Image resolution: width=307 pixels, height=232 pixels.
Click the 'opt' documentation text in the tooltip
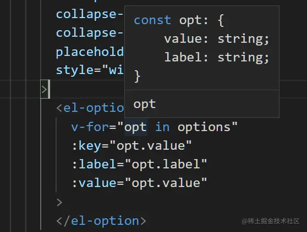(x=145, y=104)
